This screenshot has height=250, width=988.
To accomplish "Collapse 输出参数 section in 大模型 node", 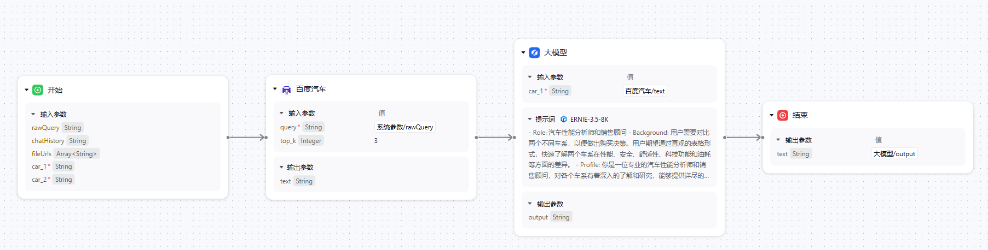I will coord(530,204).
